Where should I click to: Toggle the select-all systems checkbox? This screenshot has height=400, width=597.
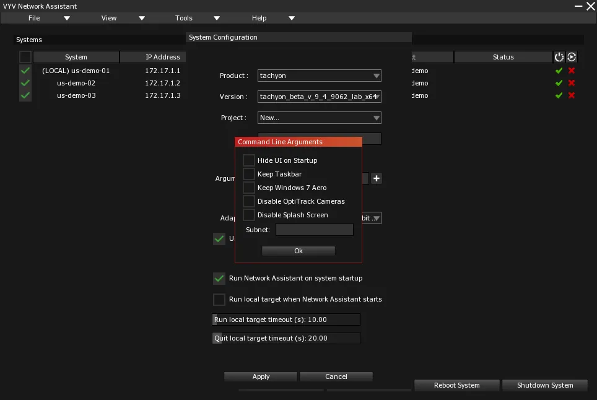point(25,57)
